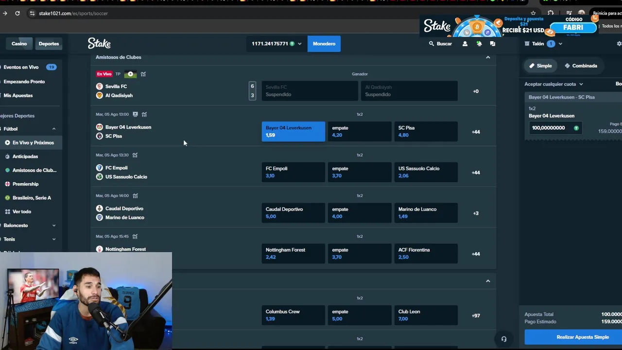The image size is (622, 350).
Task: Select Marino de Luanco odds 1,49
Action: point(426,213)
